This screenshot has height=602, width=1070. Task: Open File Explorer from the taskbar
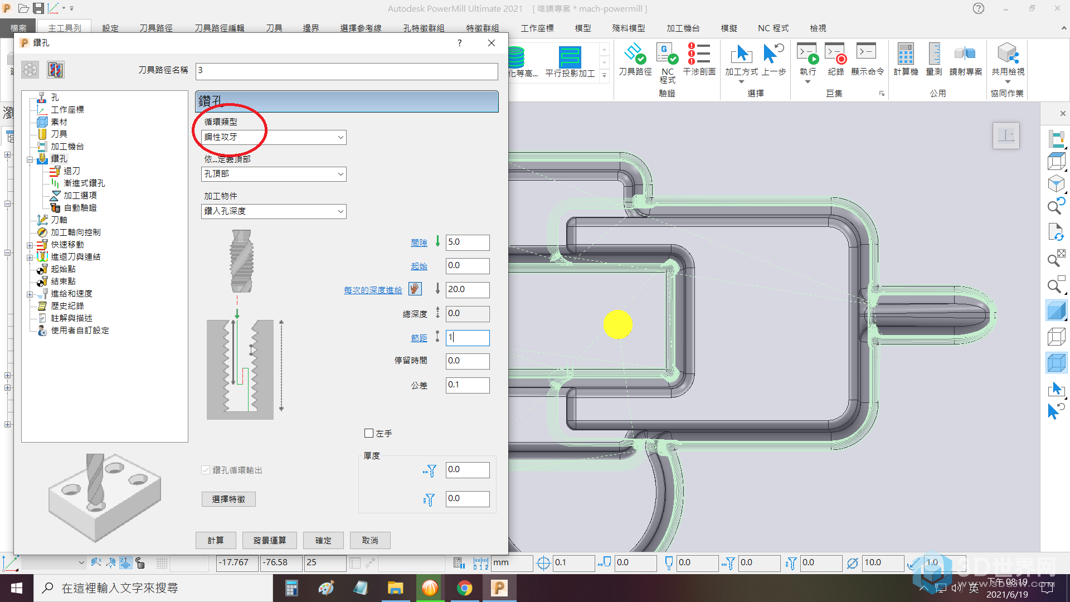point(395,588)
